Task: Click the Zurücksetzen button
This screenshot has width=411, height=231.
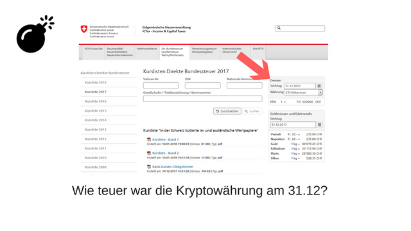Action: point(227,111)
